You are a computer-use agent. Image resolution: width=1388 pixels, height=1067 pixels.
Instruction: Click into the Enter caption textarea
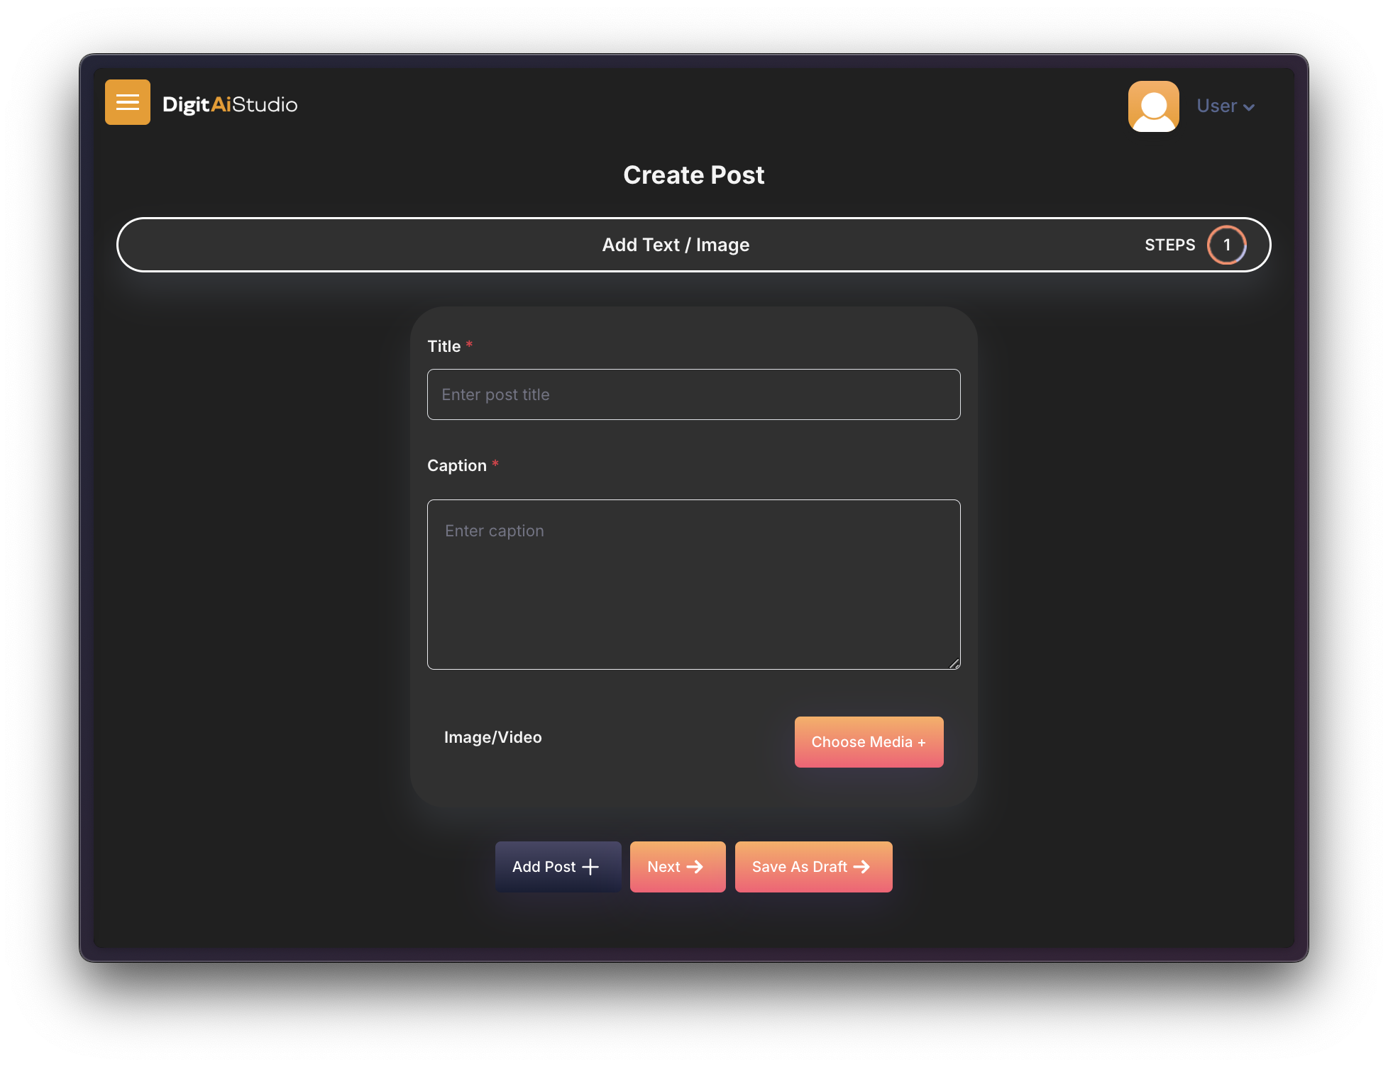[693, 584]
